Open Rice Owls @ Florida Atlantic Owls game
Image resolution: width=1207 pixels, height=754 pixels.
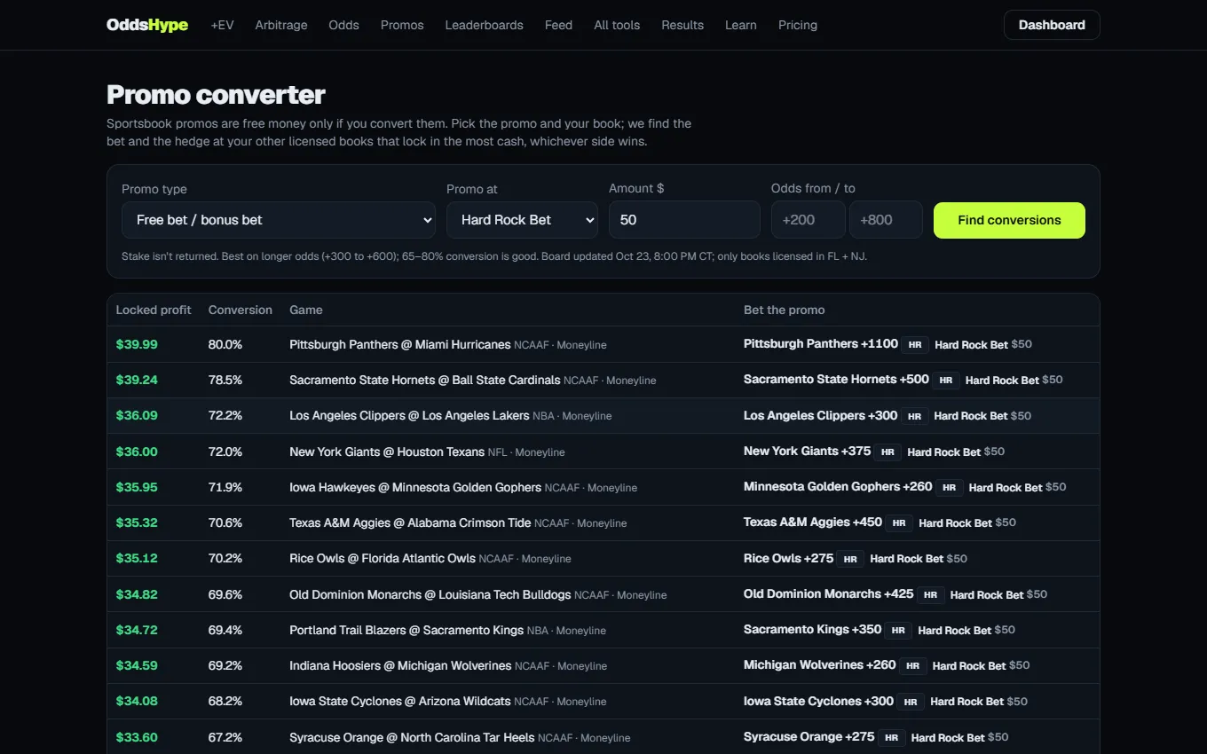tap(383, 558)
